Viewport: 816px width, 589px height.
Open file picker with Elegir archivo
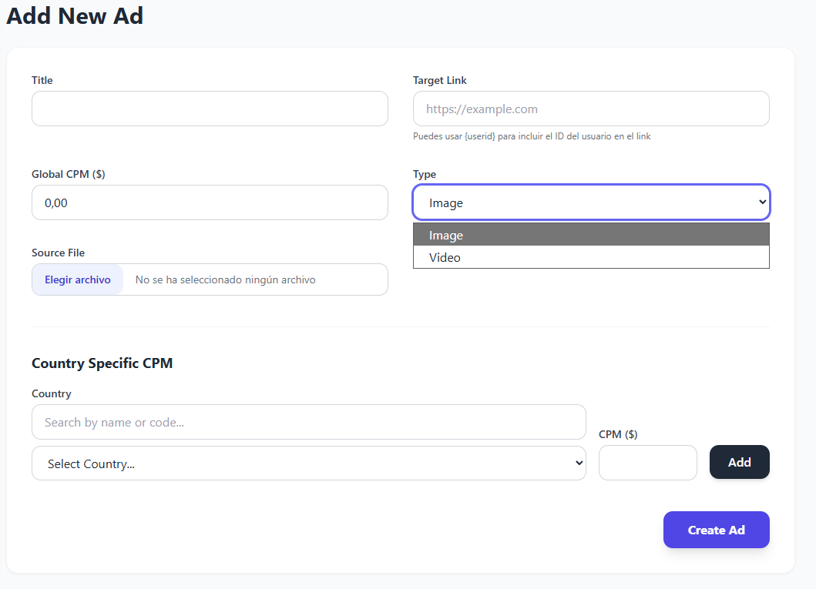coord(78,279)
